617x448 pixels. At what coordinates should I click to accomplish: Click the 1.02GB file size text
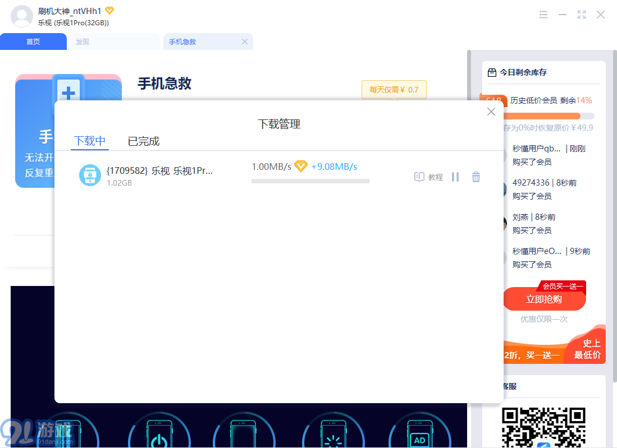[119, 183]
